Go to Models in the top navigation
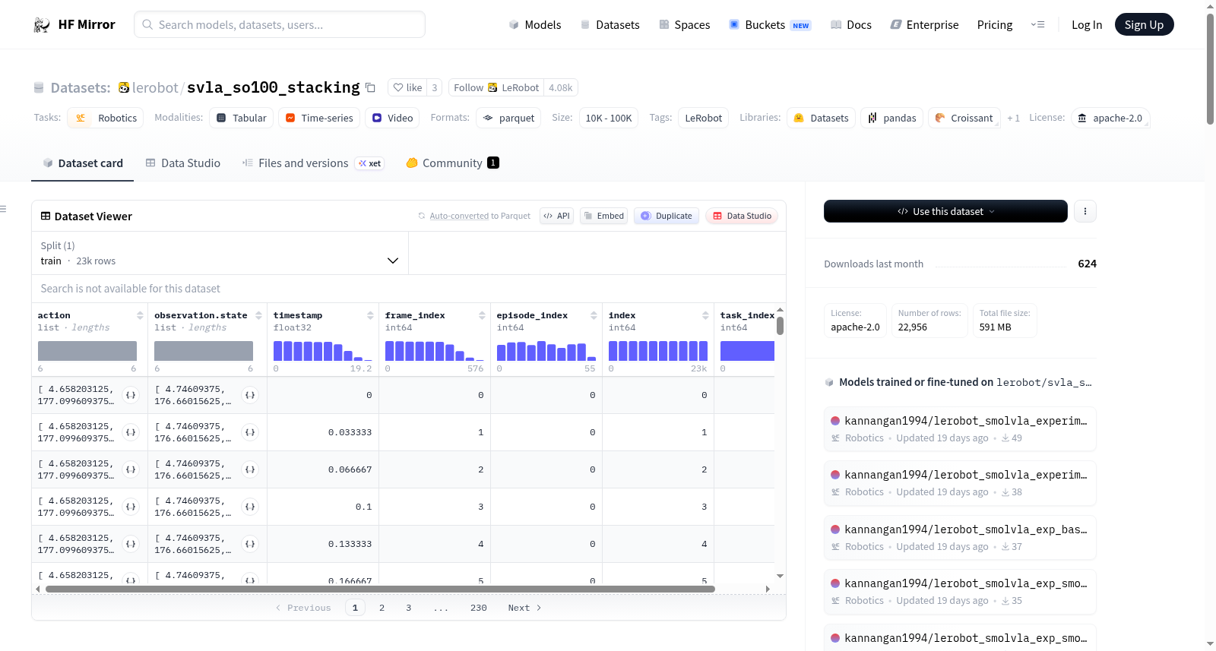The image size is (1216, 651). [535, 25]
